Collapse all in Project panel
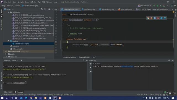Image resolution: width=177 pixels, height=100 pixels. pos(45,9)
